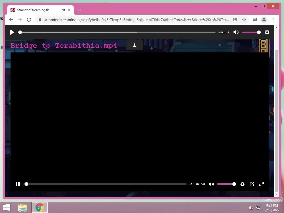Image resolution: width=284 pixels, height=213 pixels.
Task: Adjust the top player volume slider
Action: (251, 32)
